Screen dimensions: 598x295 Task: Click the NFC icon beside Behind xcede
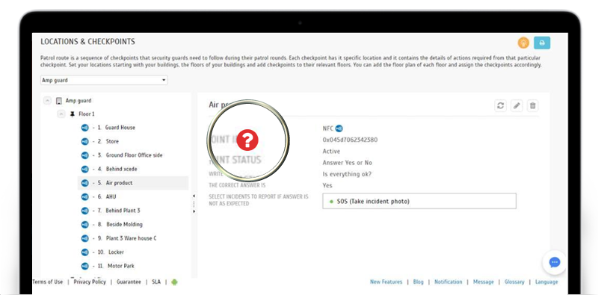coord(84,169)
